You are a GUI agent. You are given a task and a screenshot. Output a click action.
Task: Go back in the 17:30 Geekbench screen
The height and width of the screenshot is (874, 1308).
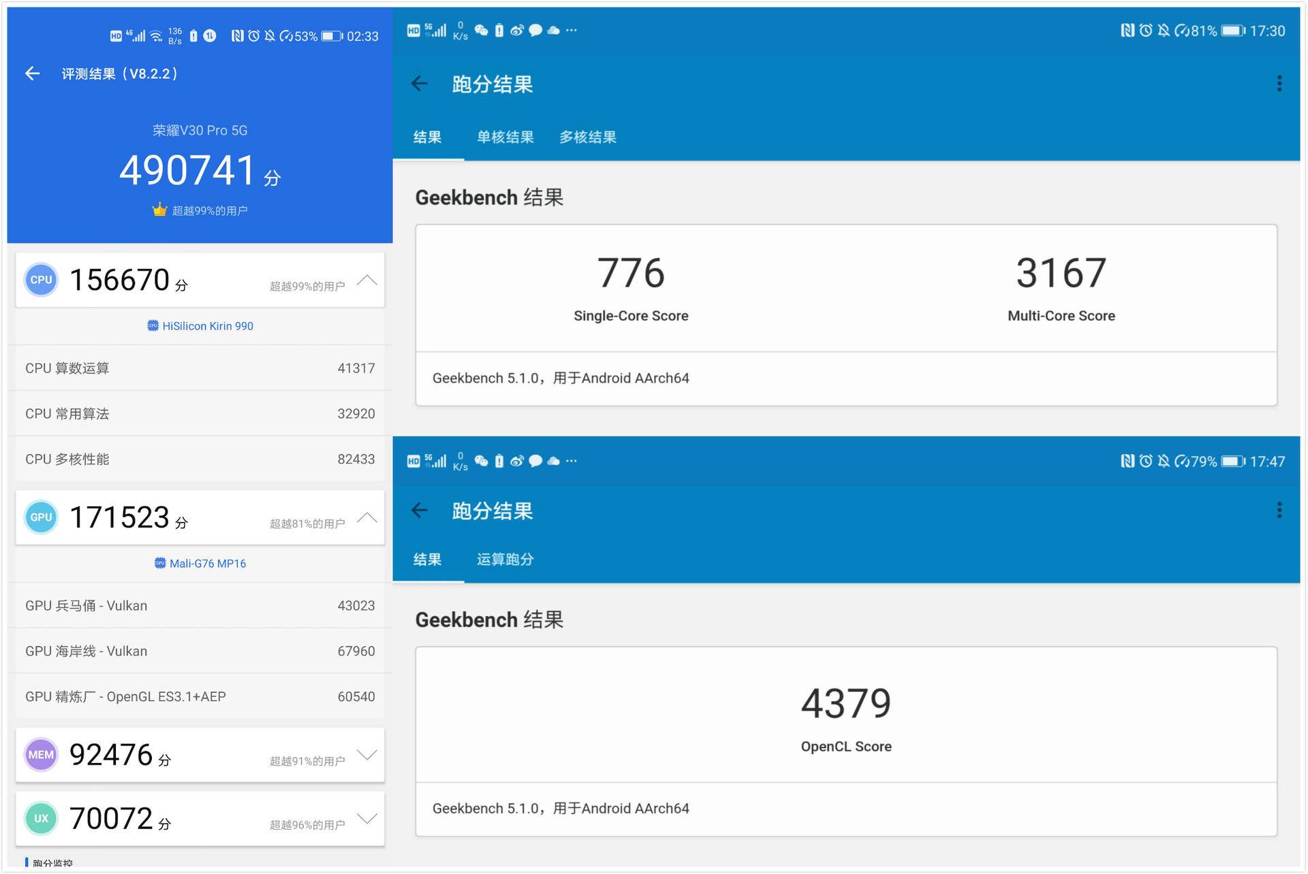click(420, 84)
